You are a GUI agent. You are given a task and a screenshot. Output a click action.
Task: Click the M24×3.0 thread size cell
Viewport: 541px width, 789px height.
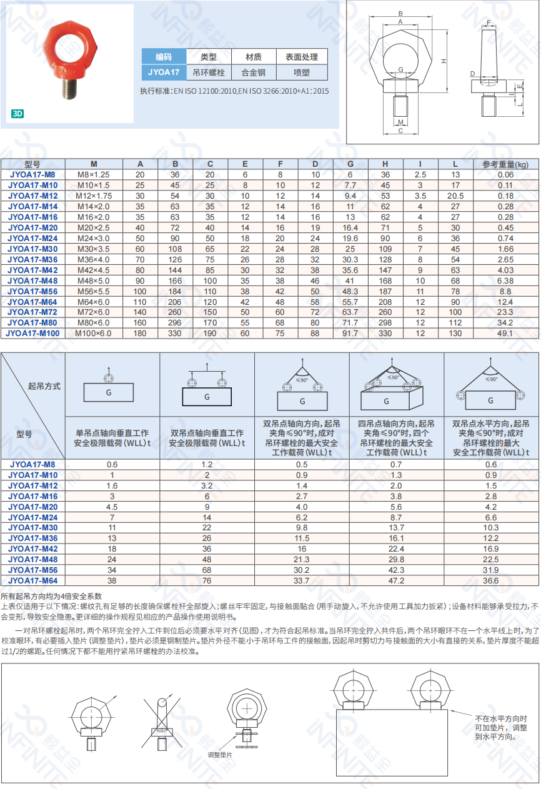93,239
